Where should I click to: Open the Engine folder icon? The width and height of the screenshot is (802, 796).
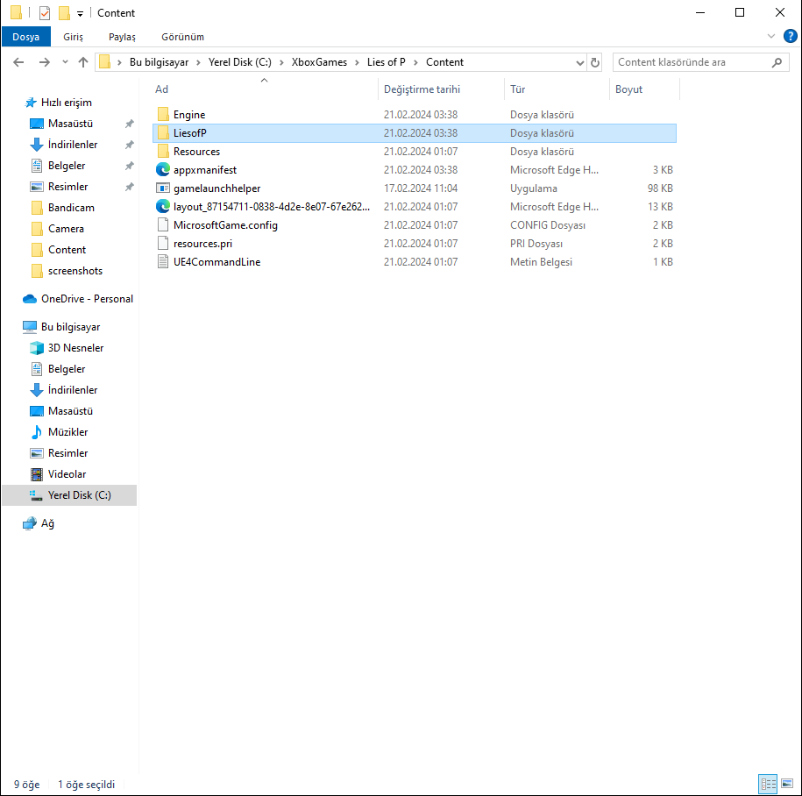[163, 114]
